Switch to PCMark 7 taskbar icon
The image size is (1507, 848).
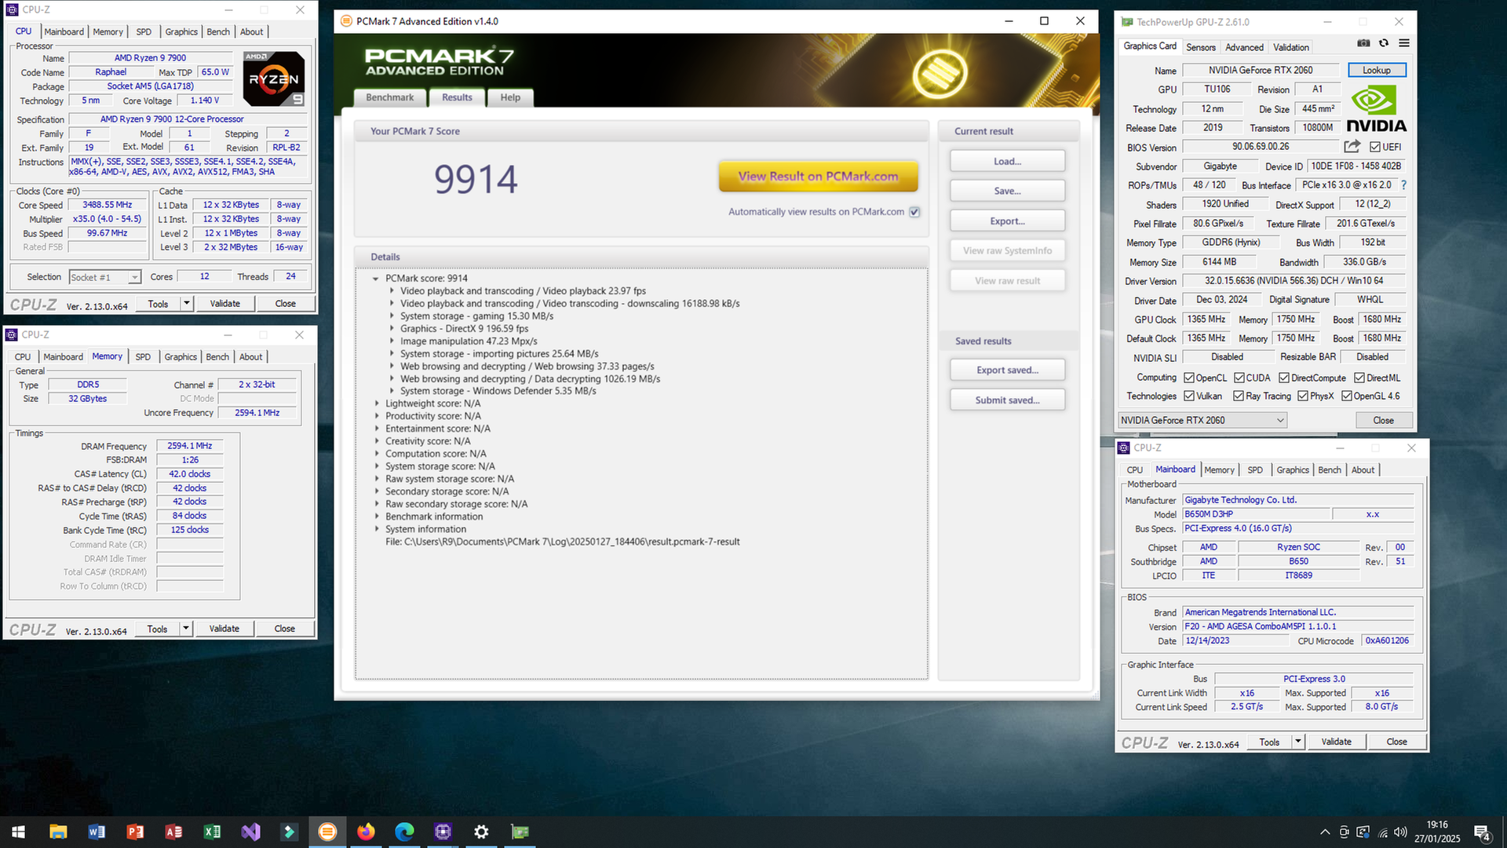pos(327,832)
